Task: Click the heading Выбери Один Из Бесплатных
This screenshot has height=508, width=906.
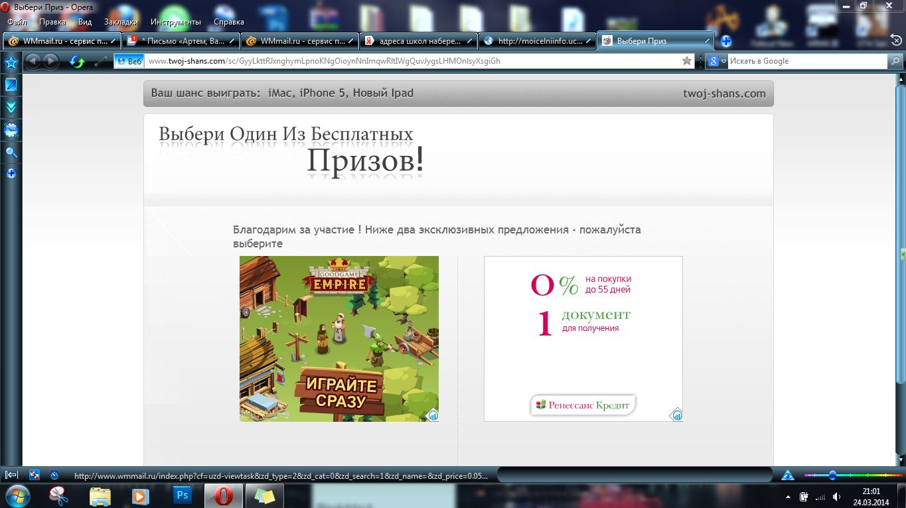Action: tap(286, 135)
